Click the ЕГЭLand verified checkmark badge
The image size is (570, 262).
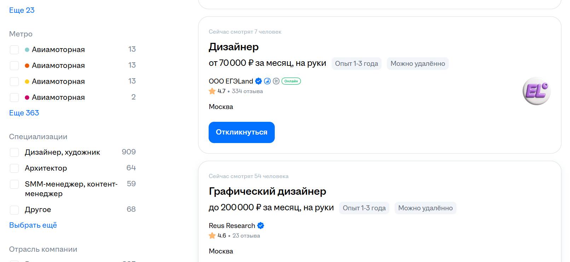tap(258, 81)
